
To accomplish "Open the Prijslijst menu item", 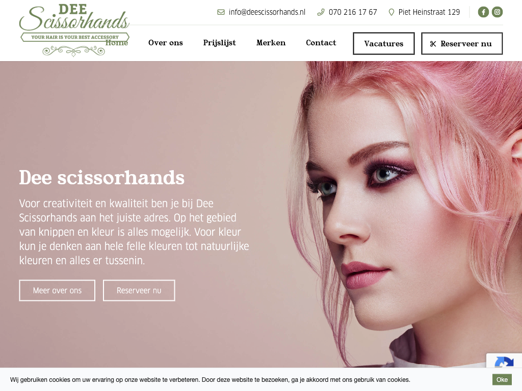I will click(219, 43).
